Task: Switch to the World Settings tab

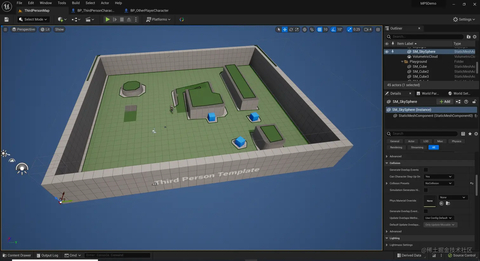Action: pyautogui.click(x=459, y=93)
